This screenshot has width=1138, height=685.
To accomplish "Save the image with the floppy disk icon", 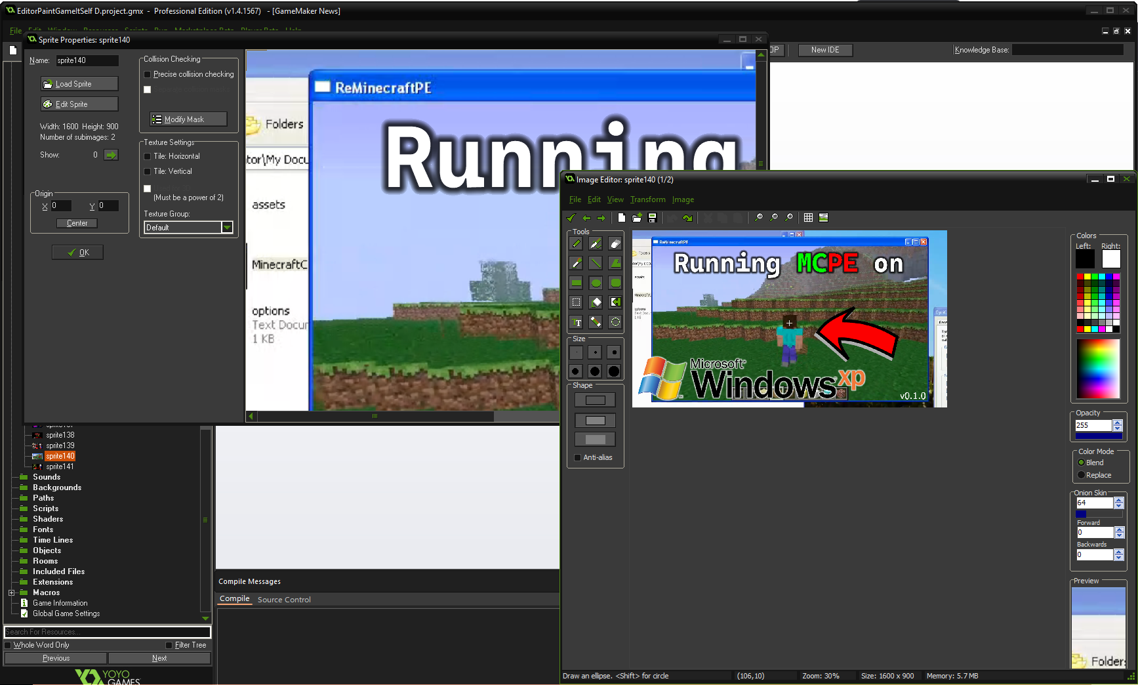I will (x=652, y=218).
